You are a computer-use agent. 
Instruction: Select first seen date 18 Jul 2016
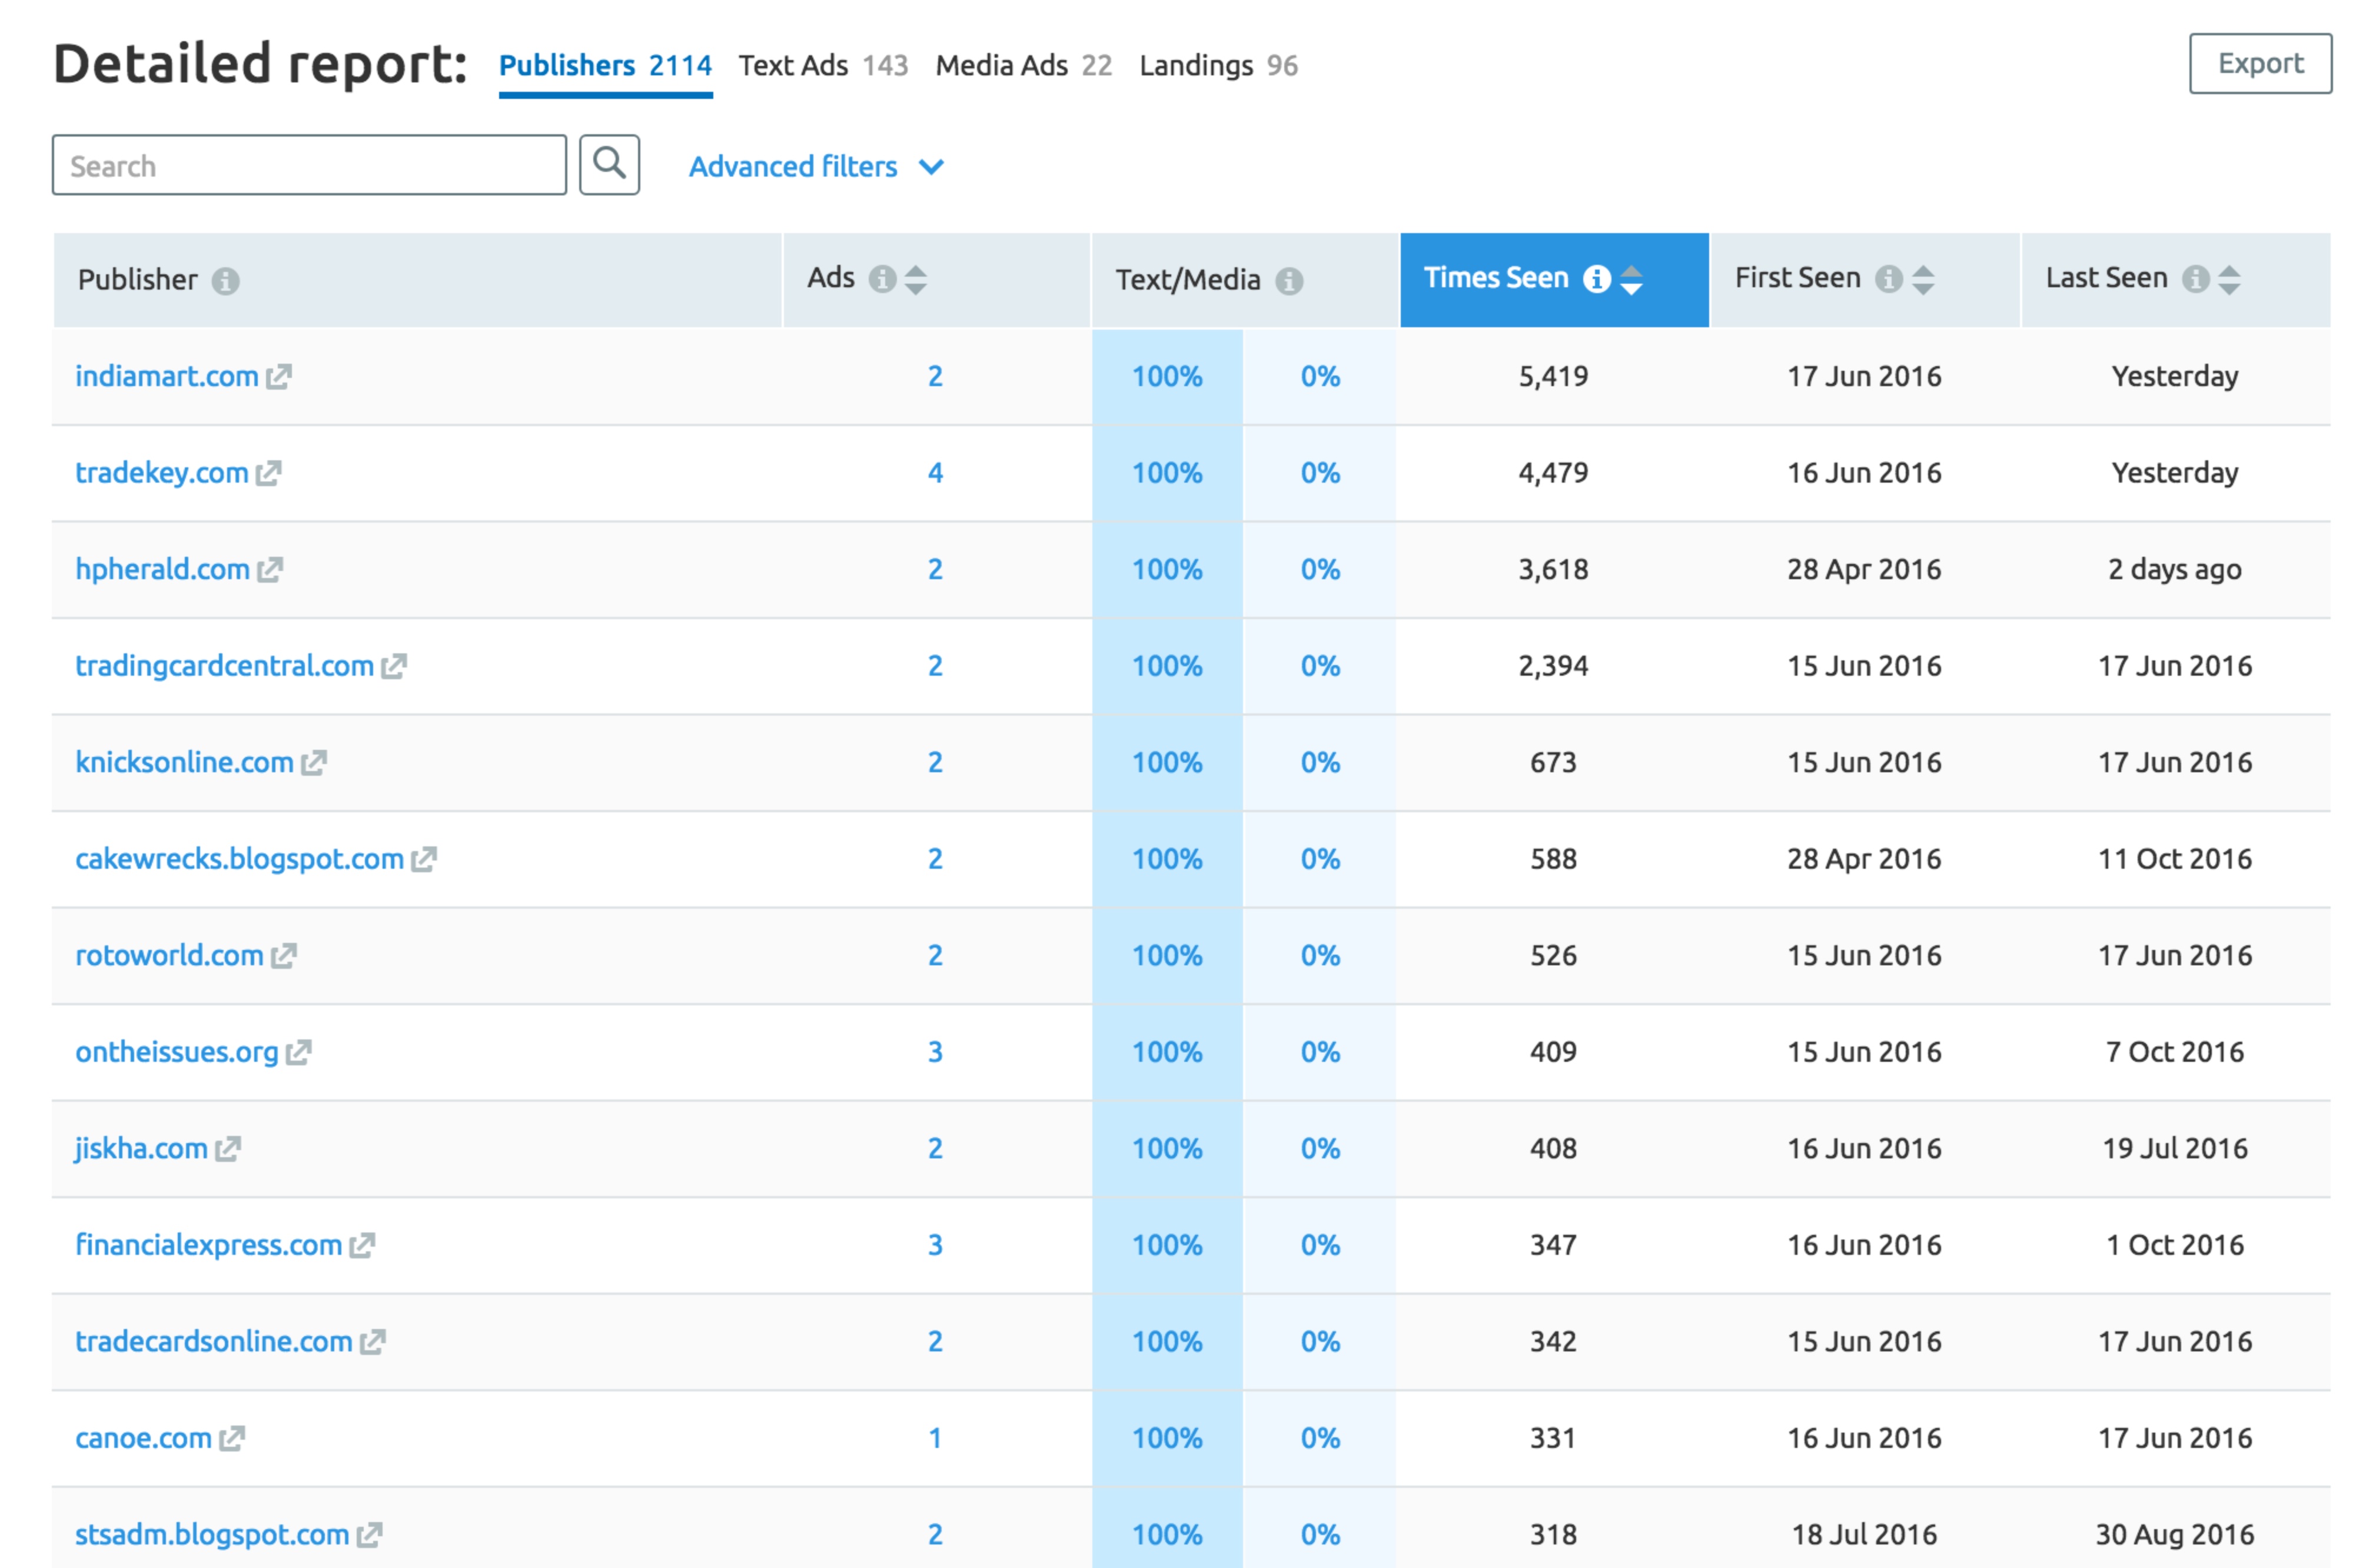[x=1863, y=1534]
